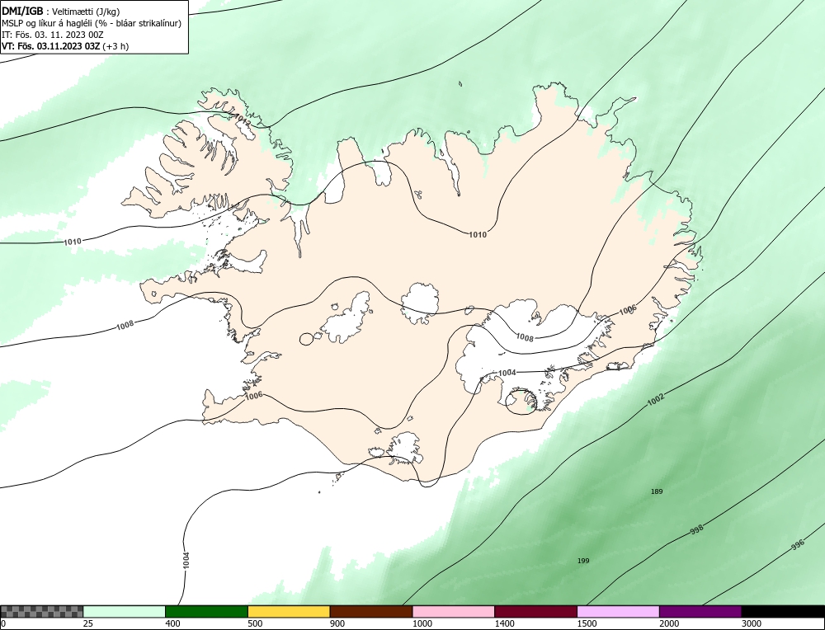Click the legend tick label '1000'
825x630 pixels.
tap(422, 623)
